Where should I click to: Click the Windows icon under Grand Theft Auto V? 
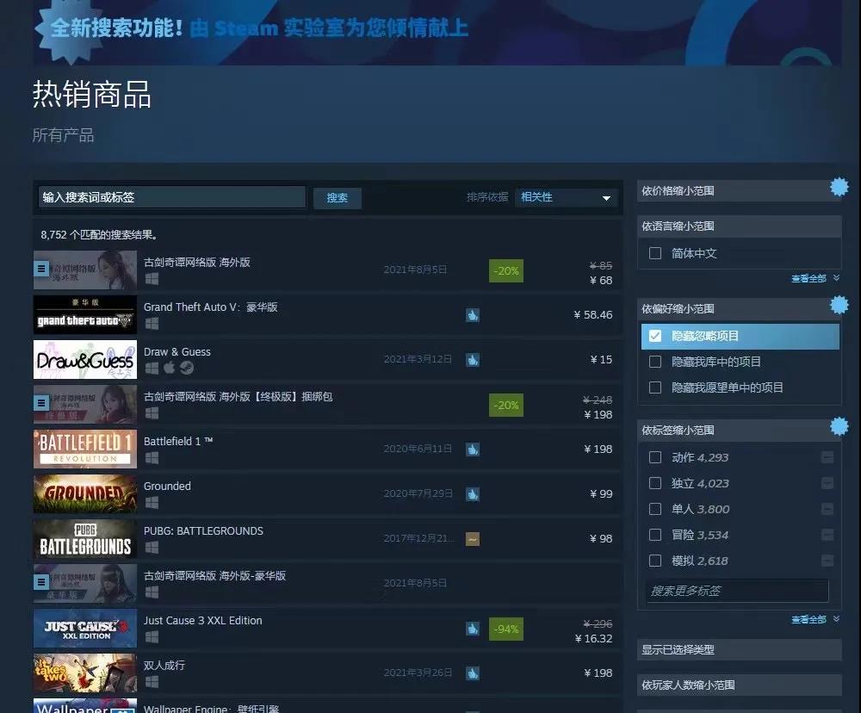click(x=152, y=324)
